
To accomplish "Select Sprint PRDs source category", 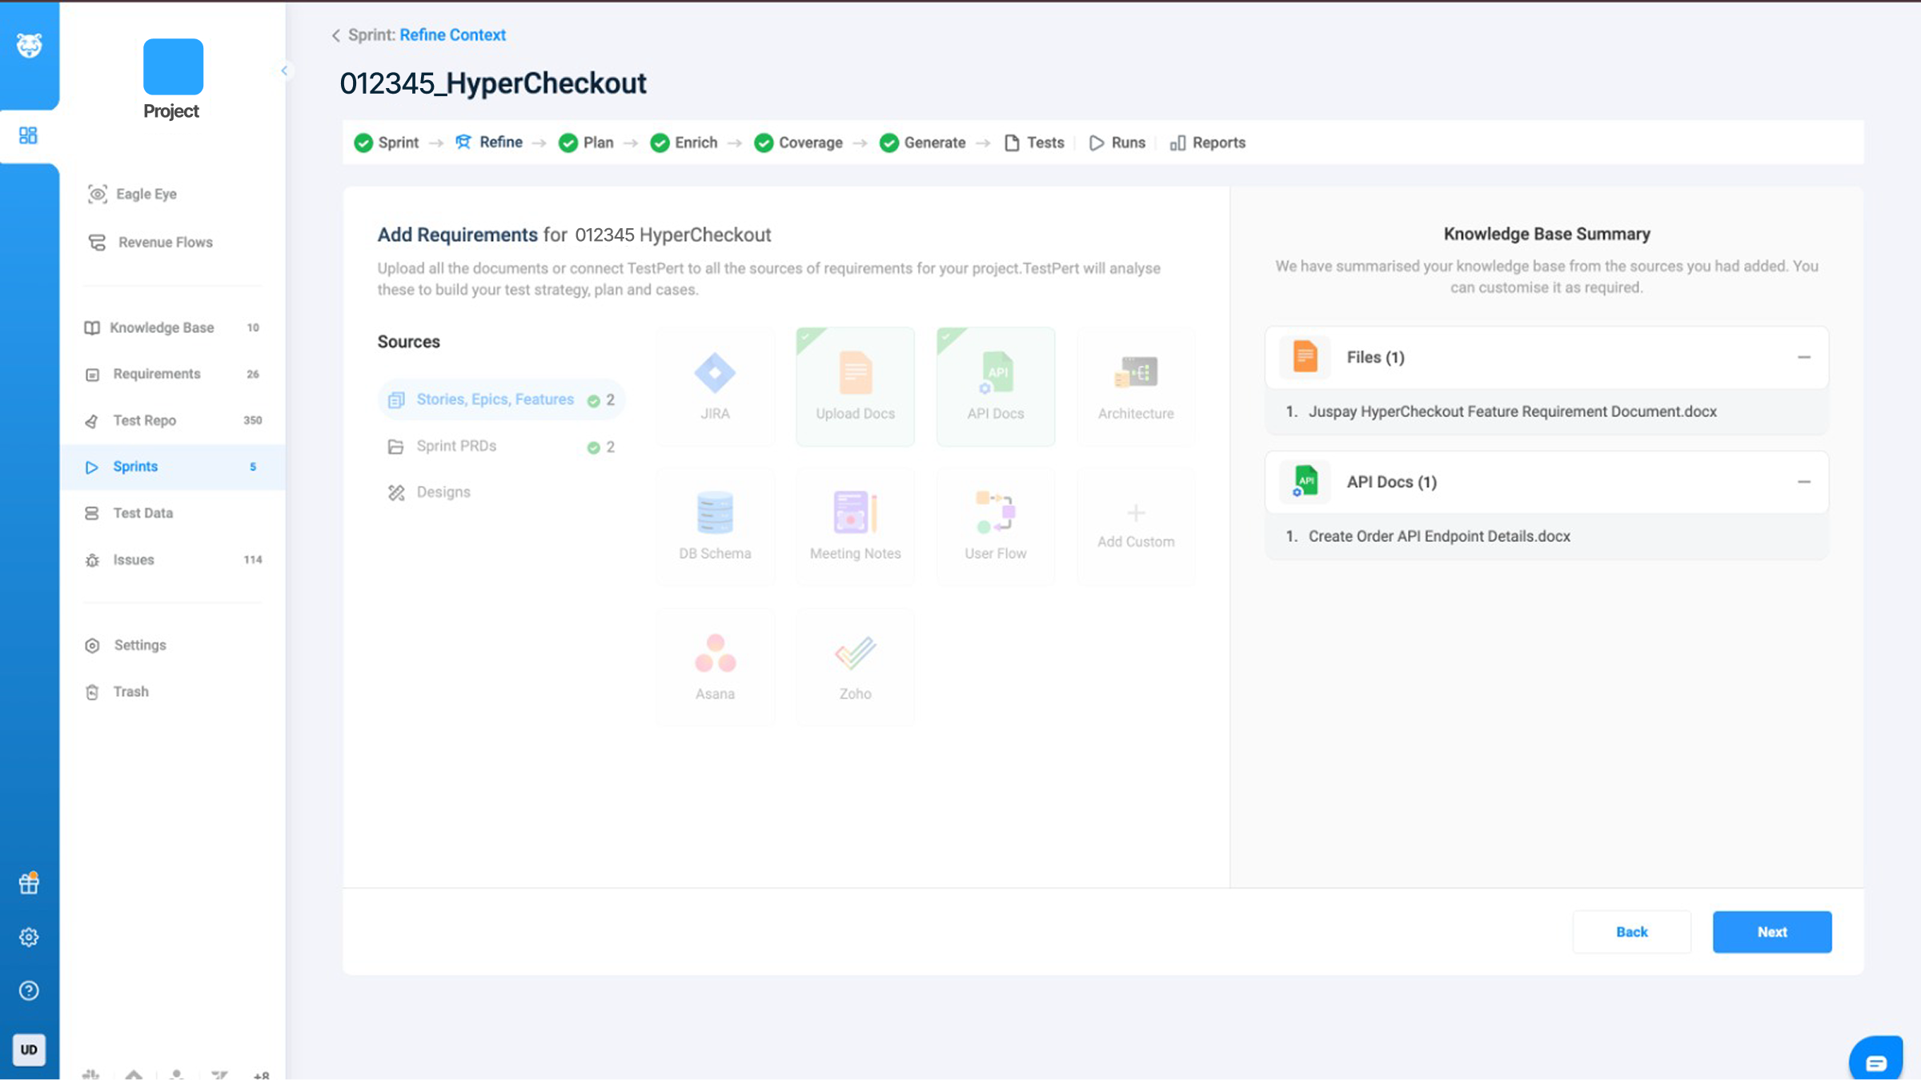I will pyautogui.click(x=501, y=446).
